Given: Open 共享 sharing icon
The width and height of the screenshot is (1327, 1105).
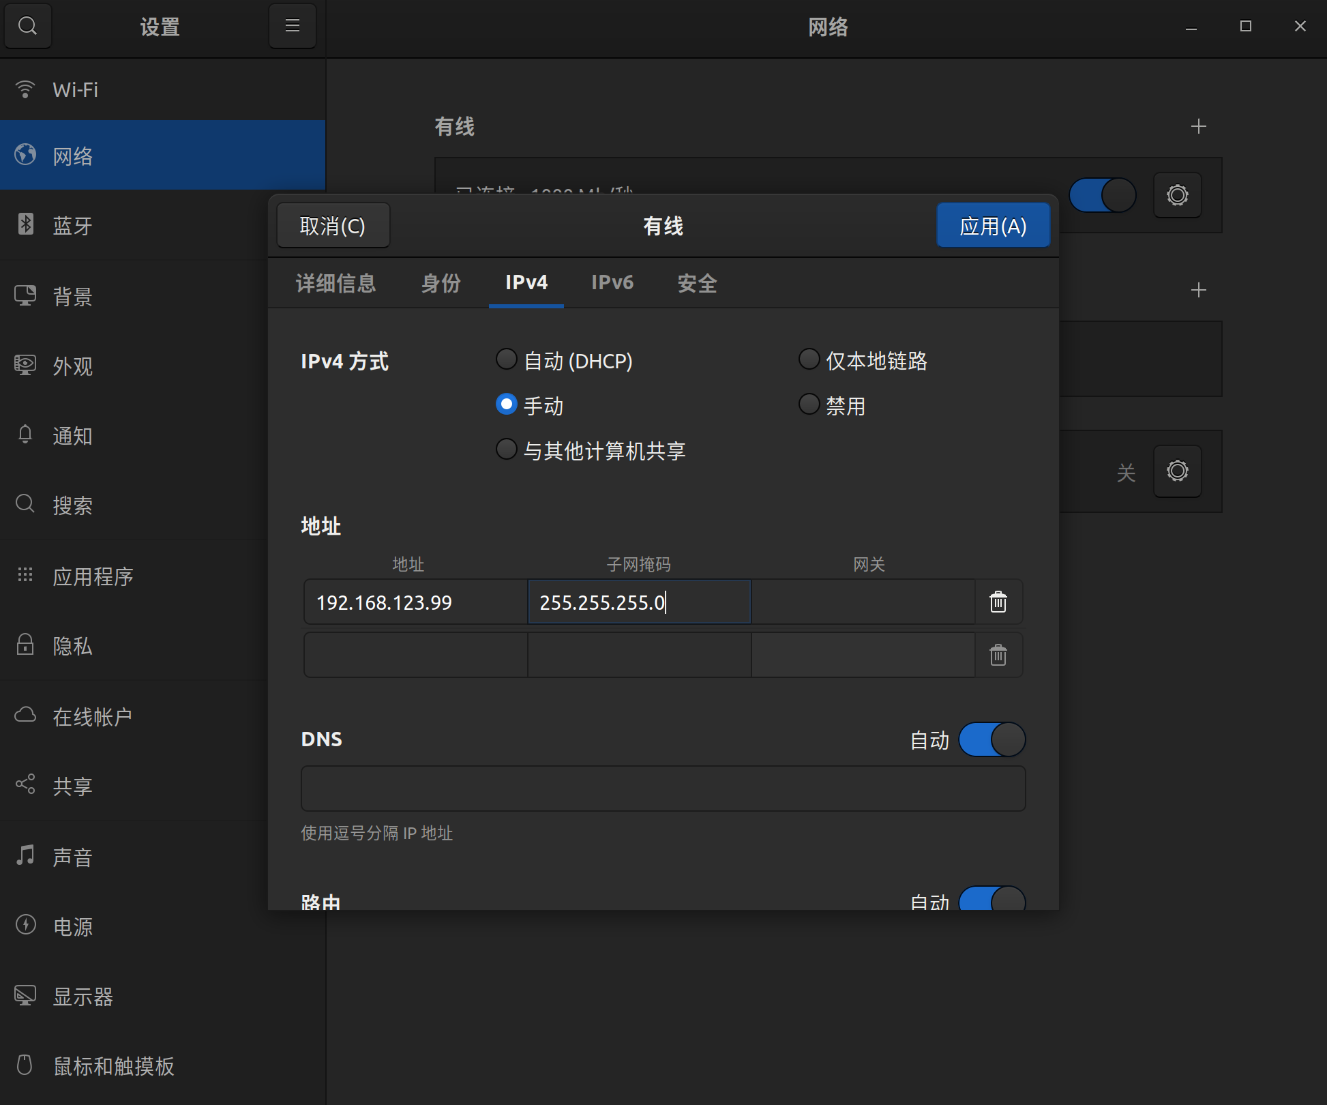Looking at the screenshot, I should (25, 784).
